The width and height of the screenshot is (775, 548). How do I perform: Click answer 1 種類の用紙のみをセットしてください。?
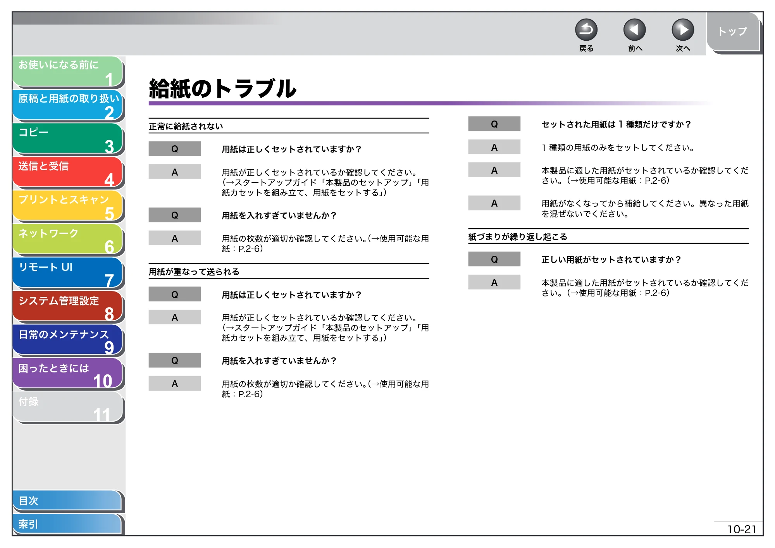point(618,148)
